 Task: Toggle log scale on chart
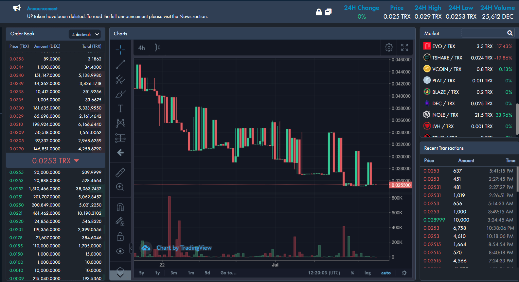367,273
